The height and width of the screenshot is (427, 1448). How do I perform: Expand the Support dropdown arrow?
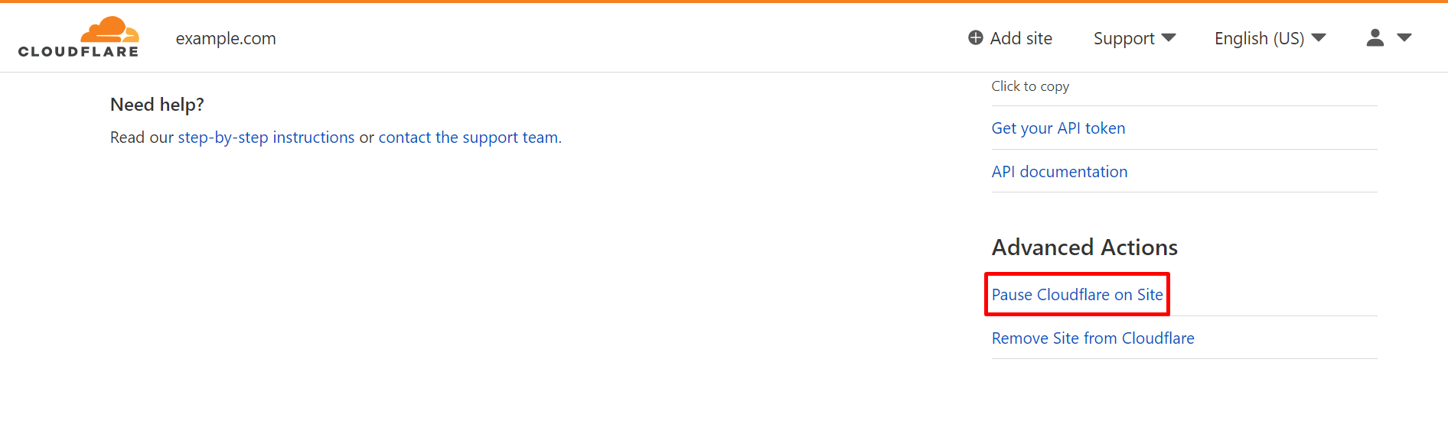pyautogui.click(x=1169, y=38)
